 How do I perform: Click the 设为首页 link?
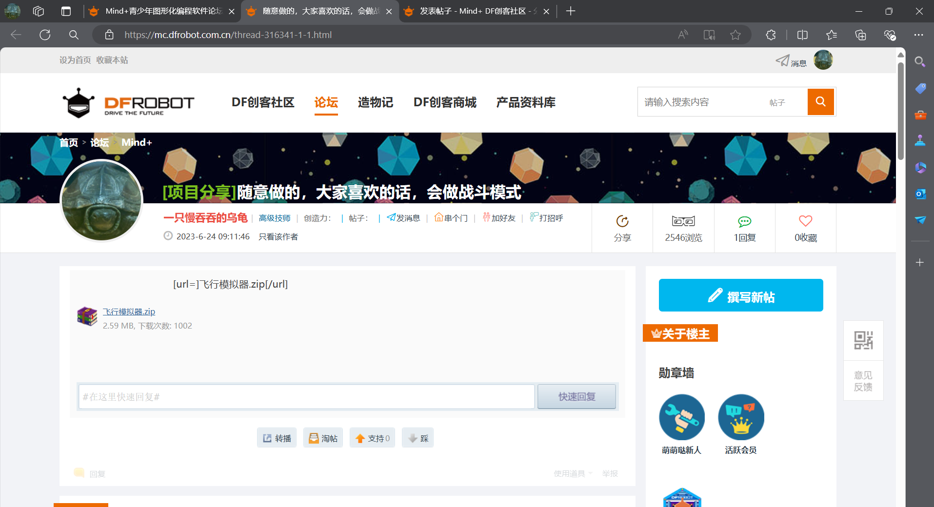[75, 60]
